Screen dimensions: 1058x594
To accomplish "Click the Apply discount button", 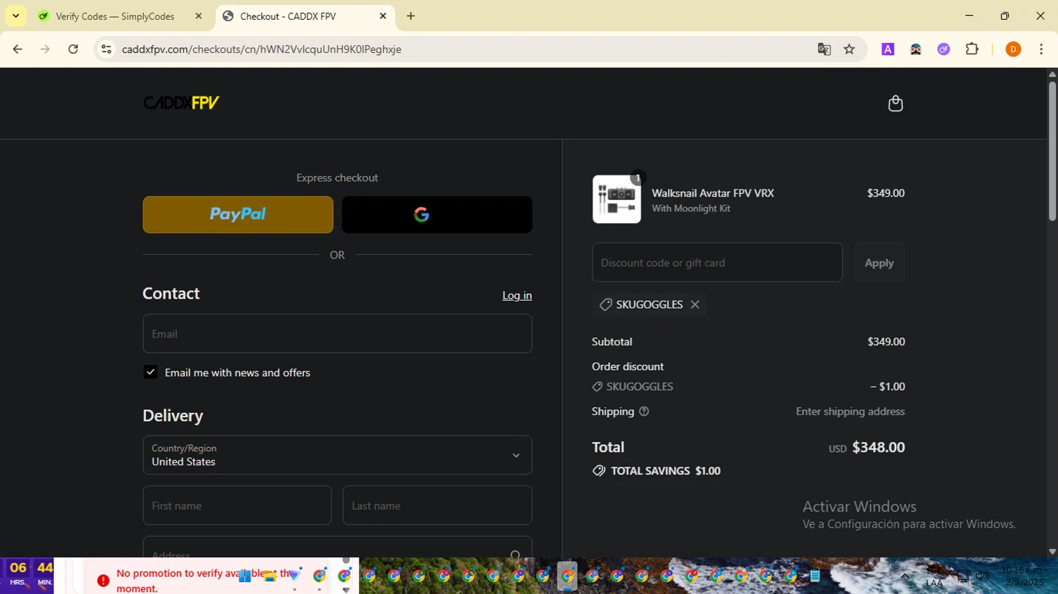I will click(879, 263).
